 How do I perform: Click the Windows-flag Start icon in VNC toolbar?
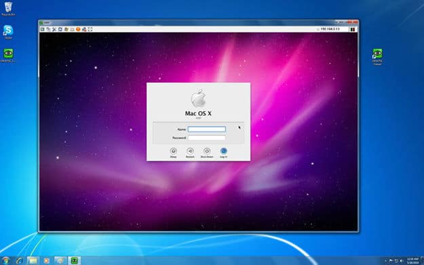[66, 29]
